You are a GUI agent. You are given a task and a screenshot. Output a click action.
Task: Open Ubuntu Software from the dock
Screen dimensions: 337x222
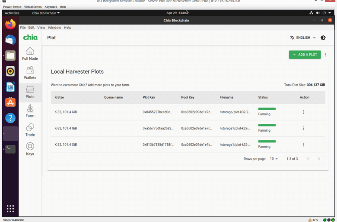(10, 102)
